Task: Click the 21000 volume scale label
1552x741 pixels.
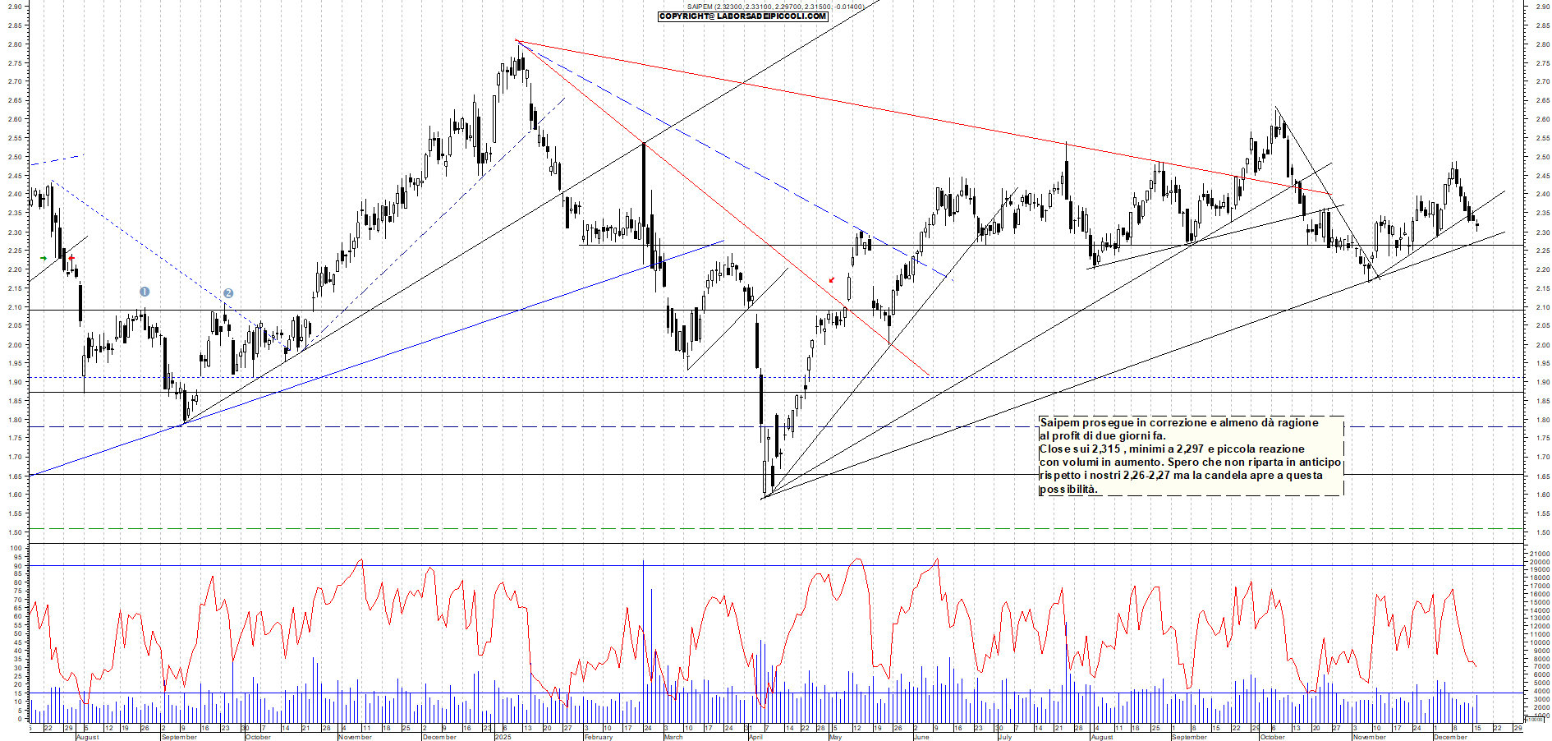Action: coord(1540,555)
